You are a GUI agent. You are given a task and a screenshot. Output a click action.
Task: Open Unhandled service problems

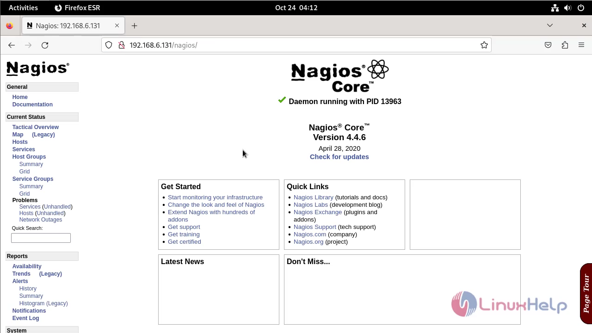pos(57,207)
